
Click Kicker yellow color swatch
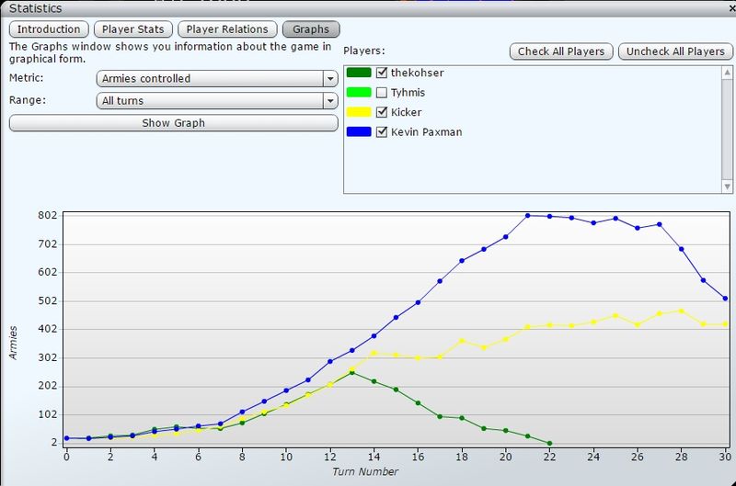[x=359, y=112]
